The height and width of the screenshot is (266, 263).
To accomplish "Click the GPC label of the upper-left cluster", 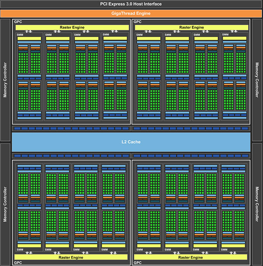I will pos(18,22).
